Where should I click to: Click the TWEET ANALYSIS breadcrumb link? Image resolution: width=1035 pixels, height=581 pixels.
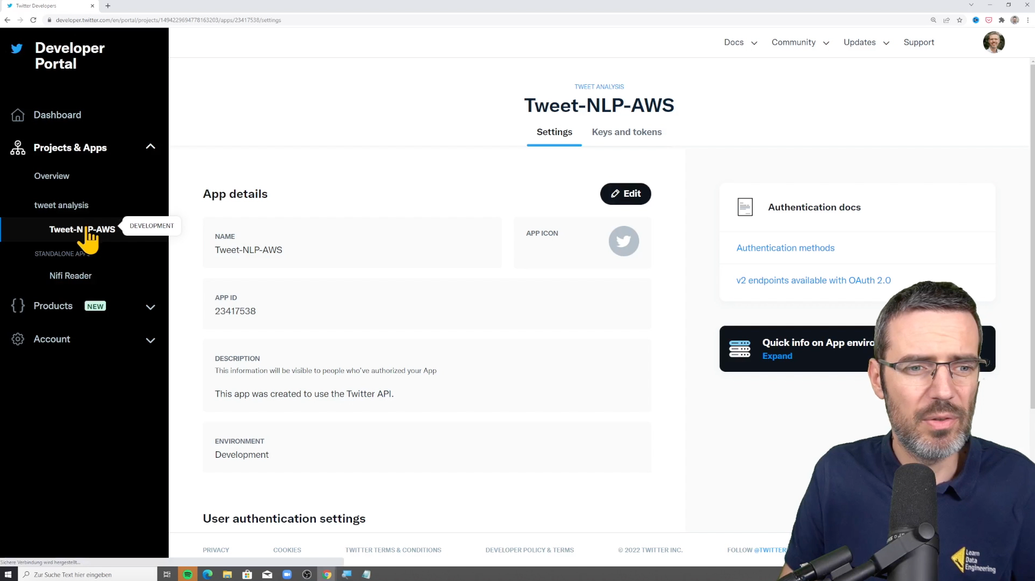(x=599, y=86)
